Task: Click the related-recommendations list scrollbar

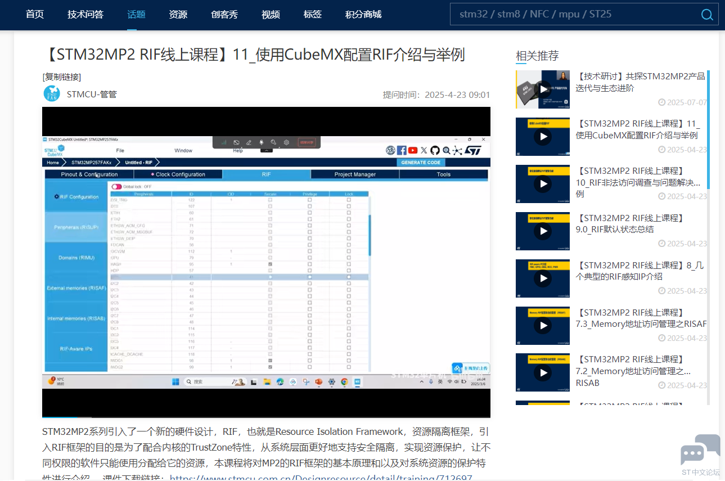Action: [708, 129]
